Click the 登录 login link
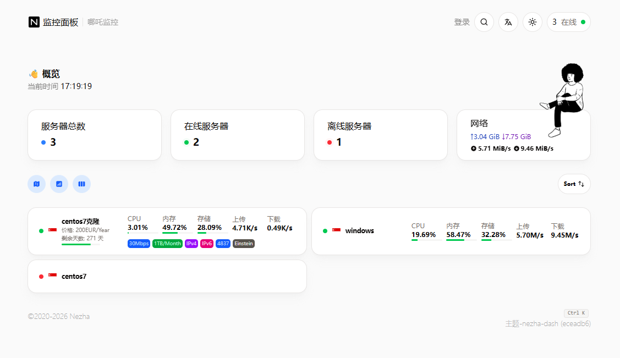Screen dimensions: 620x358 pyautogui.click(x=462, y=22)
